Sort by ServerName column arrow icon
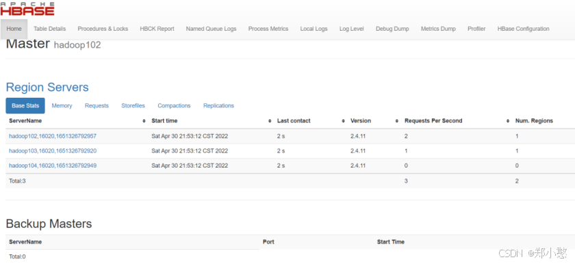 pyautogui.click(x=144, y=121)
